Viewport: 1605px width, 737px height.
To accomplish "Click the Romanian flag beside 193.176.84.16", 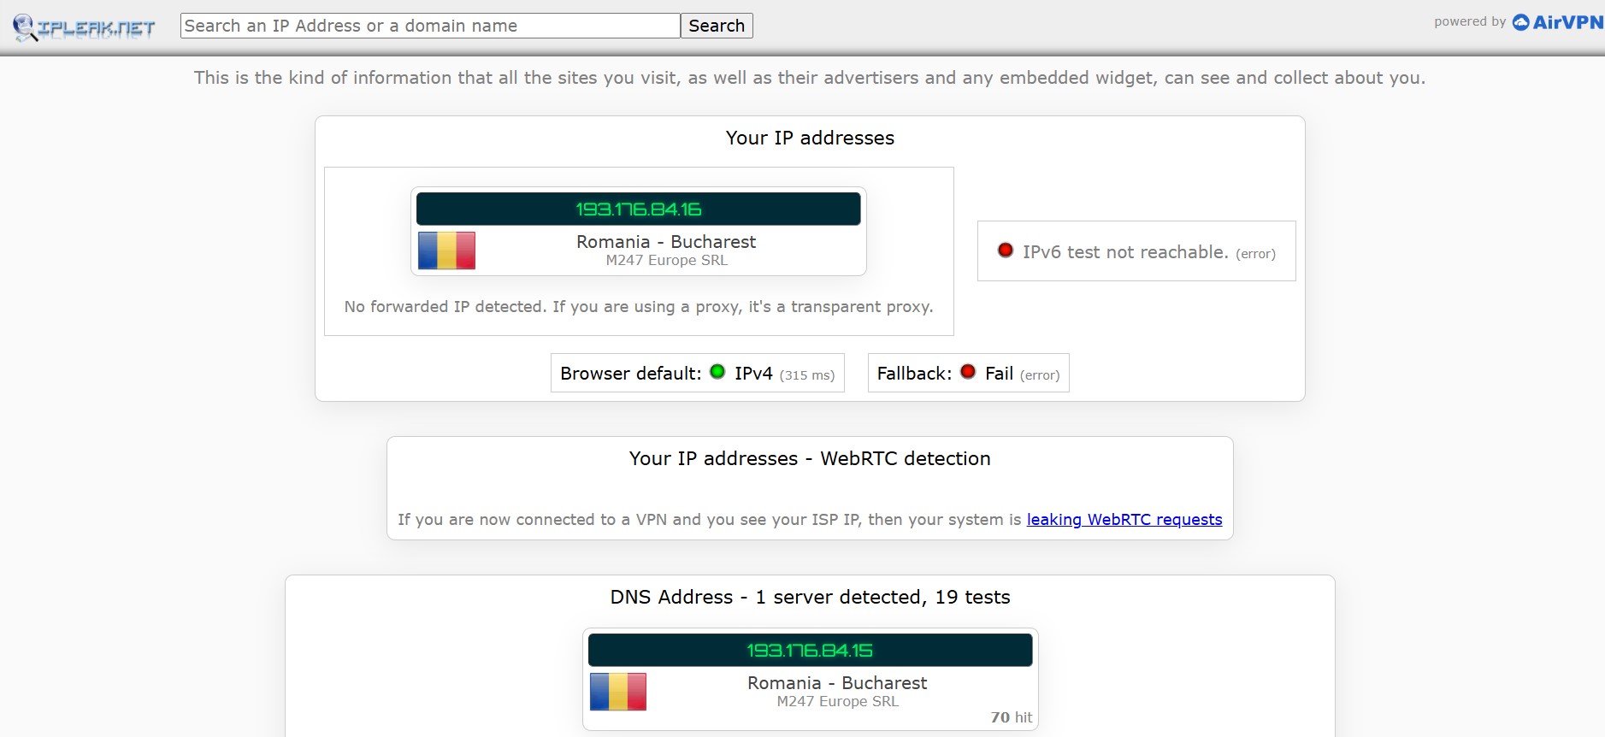I will pyautogui.click(x=446, y=251).
